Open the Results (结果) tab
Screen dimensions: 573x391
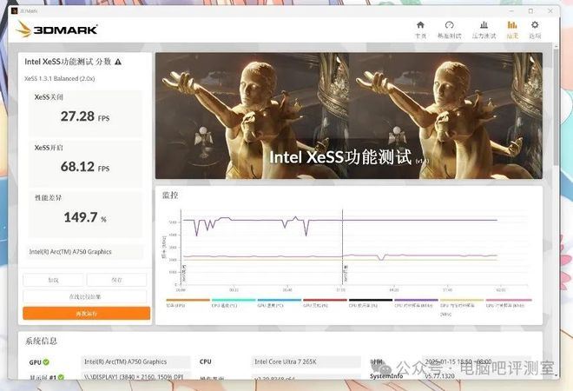(x=512, y=30)
